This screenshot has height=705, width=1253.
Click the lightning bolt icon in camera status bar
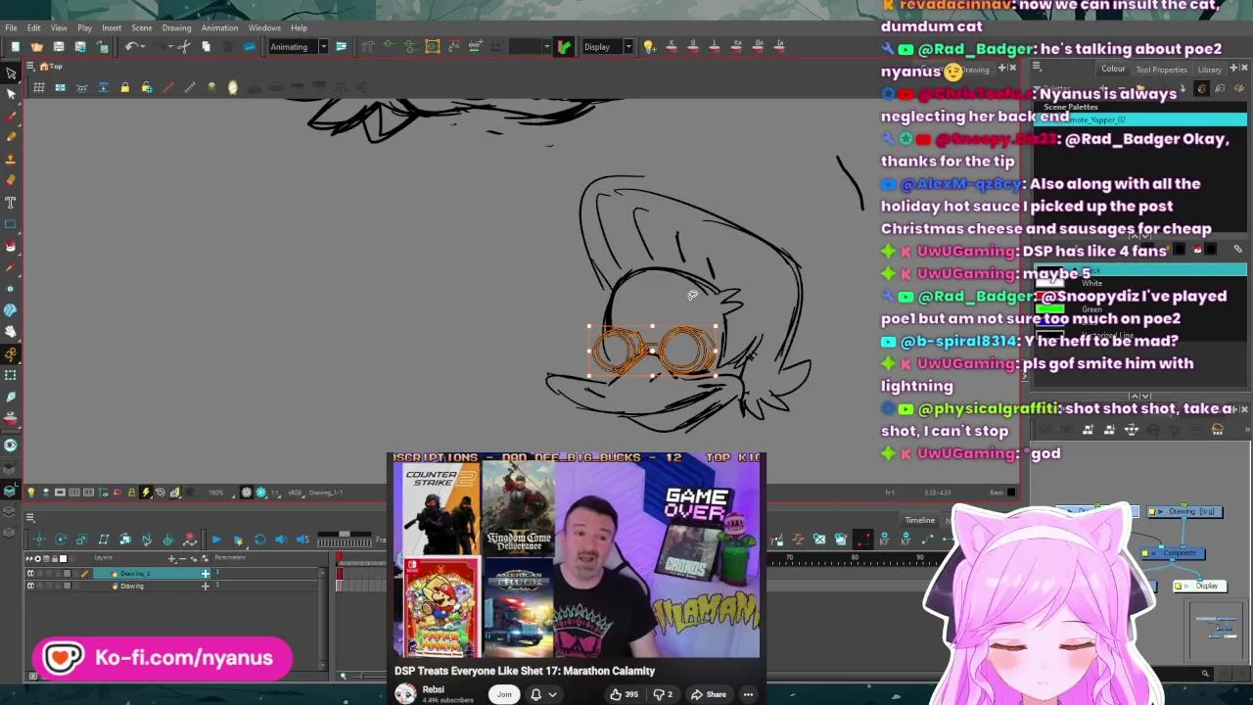146,493
